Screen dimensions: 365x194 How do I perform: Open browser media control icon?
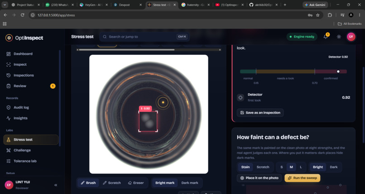point(342,15)
